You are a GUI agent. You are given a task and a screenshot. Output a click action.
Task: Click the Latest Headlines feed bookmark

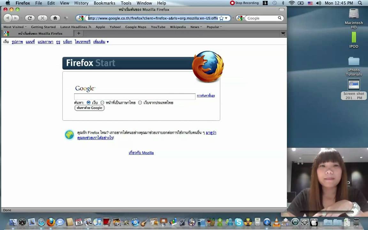pyautogui.click(x=76, y=27)
